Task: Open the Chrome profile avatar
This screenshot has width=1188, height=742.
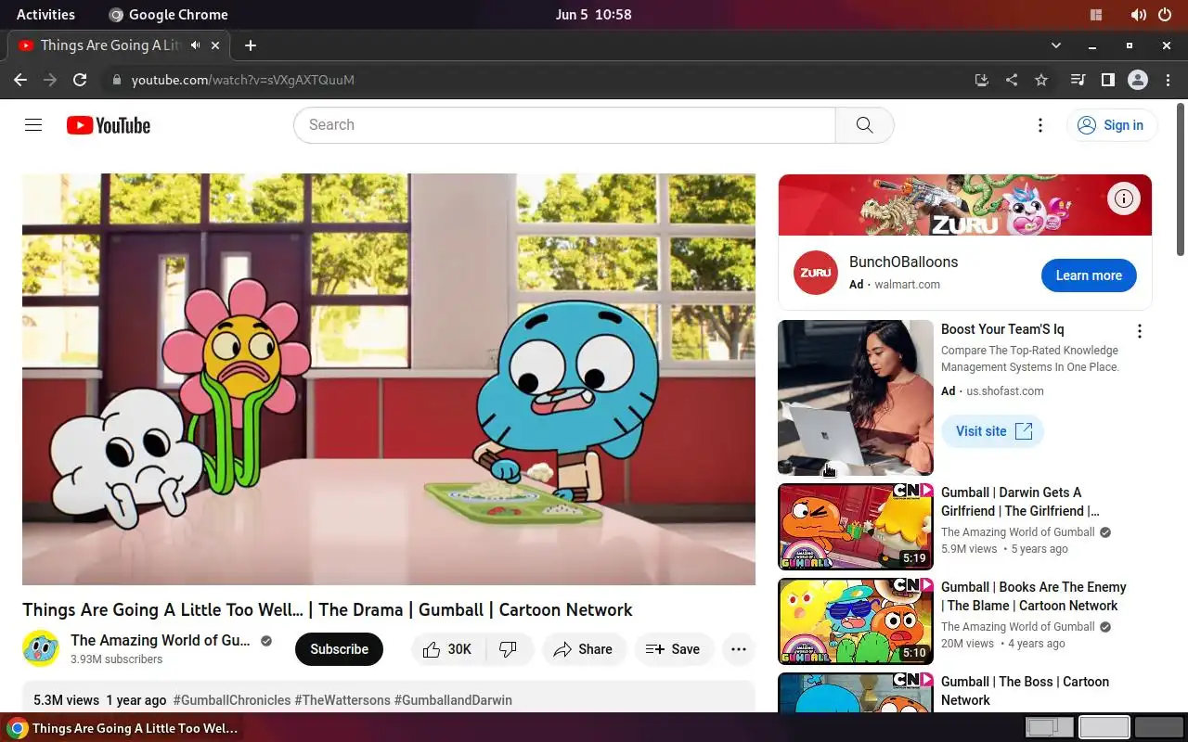Action: 1138,80
